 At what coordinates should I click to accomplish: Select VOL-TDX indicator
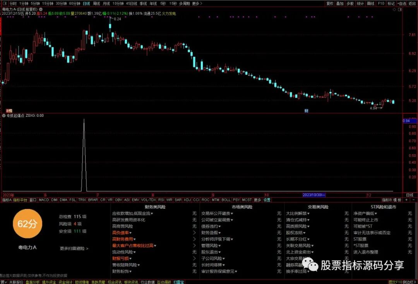(x=149, y=200)
